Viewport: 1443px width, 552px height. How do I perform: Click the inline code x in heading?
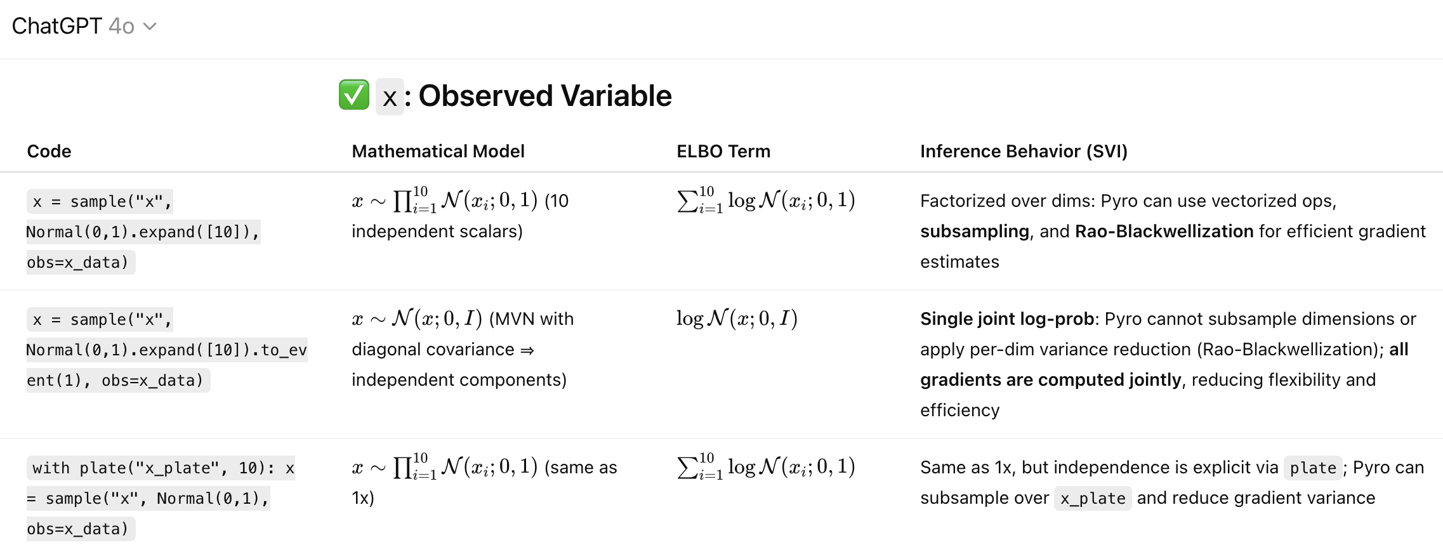390,97
